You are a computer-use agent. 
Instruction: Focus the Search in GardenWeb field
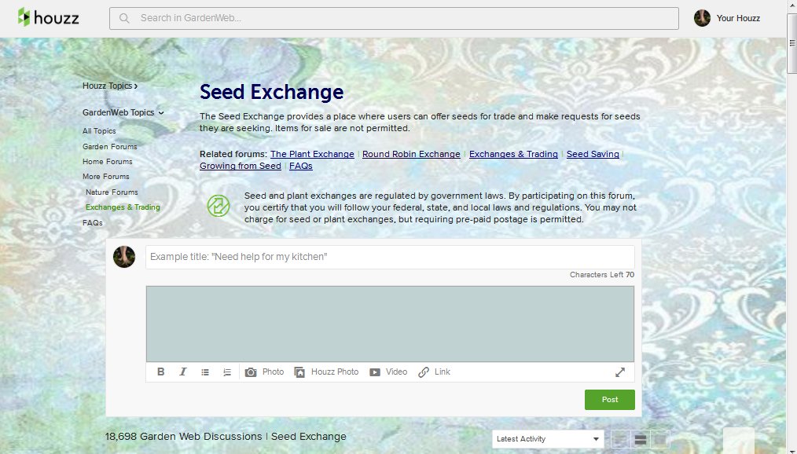tap(394, 18)
